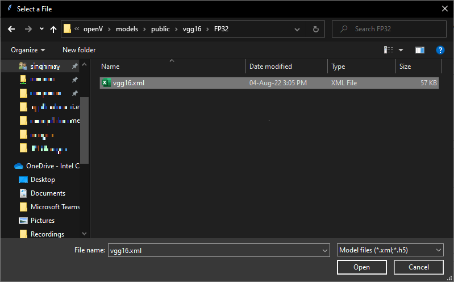Open Microsoft Teams folder in sidebar

[55, 206]
